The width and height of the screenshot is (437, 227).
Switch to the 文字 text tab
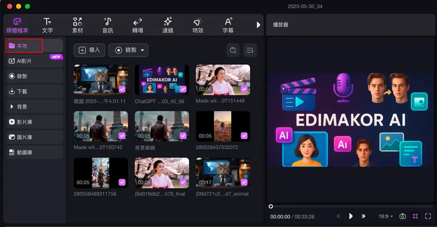(x=47, y=25)
